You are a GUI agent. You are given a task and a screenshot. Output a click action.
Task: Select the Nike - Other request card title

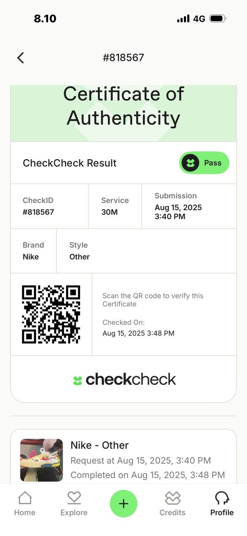pyautogui.click(x=99, y=445)
